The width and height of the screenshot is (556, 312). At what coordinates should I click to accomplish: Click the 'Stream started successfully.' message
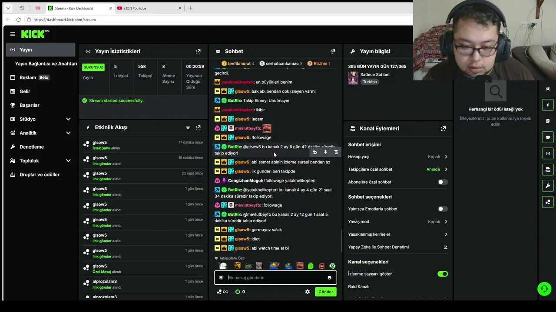(x=116, y=101)
